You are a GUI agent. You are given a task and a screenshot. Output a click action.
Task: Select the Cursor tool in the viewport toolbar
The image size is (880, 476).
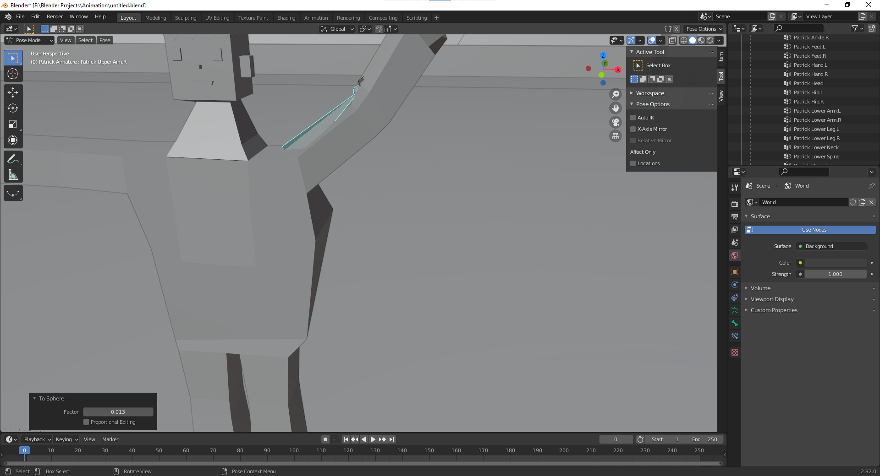(13, 74)
